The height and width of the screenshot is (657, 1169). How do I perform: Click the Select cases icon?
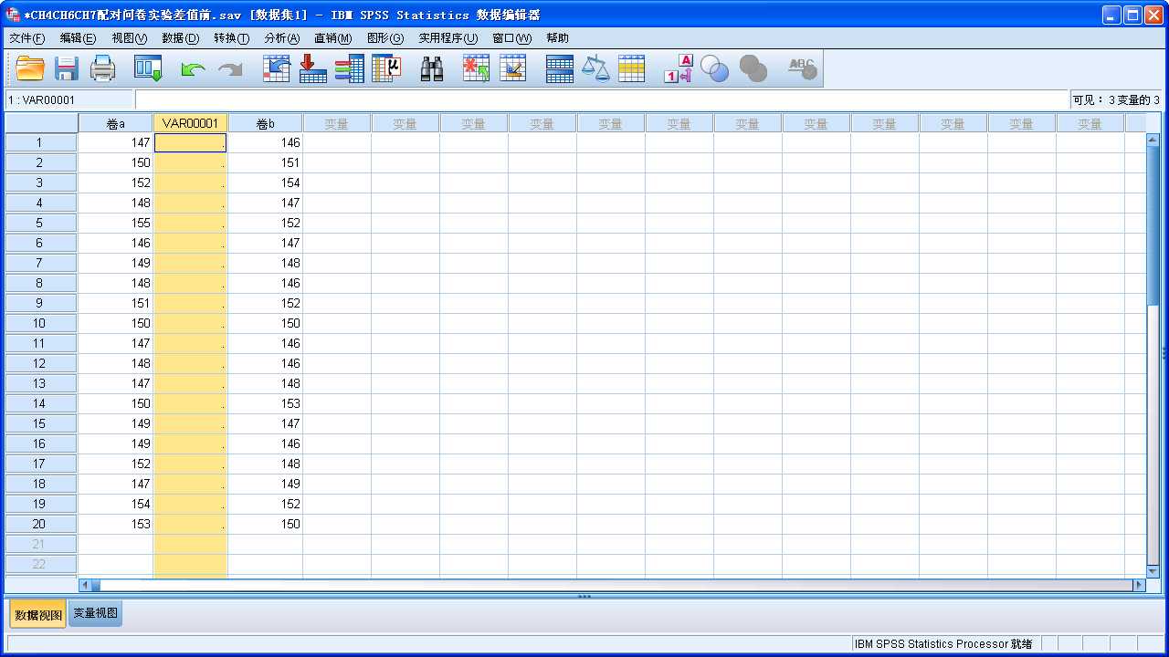pos(632,68)
